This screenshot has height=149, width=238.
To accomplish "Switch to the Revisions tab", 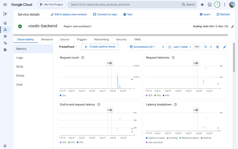I will (x=47, y=40).
